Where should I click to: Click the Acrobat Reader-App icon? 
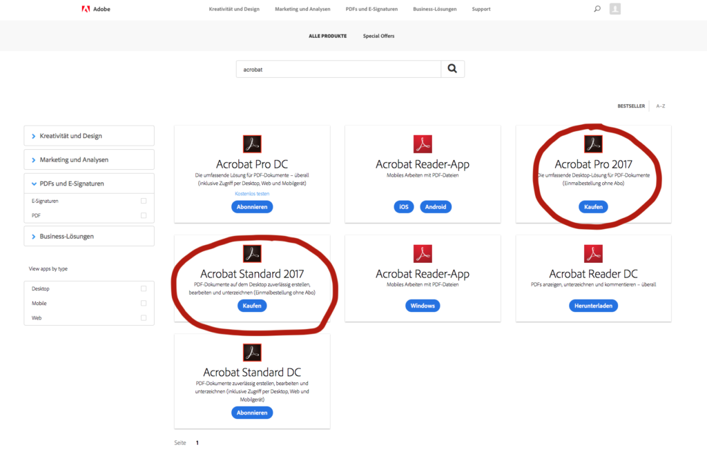tap(422, 144)
